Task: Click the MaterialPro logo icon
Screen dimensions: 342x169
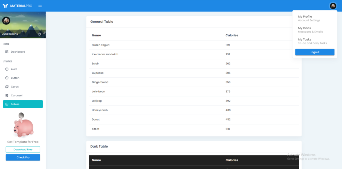Action: (5, 6)
